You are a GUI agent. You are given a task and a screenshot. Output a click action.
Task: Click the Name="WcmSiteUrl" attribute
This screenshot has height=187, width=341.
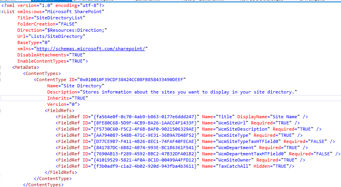[225, 123]
